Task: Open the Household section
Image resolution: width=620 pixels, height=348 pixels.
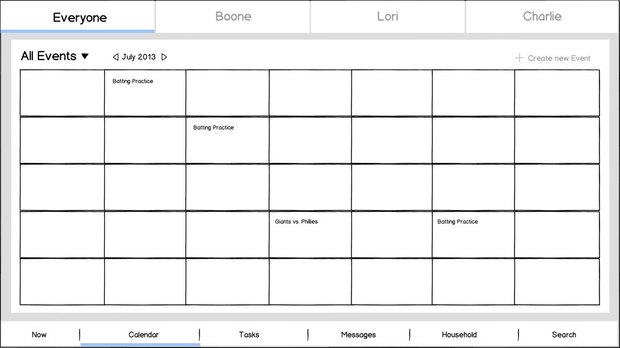Action: click(459, 334)
